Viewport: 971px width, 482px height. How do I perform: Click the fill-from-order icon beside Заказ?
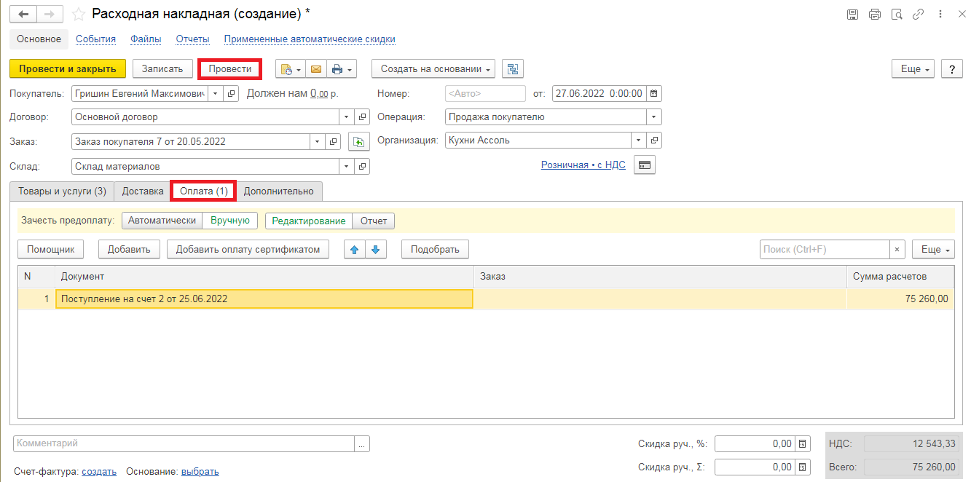pos(358,141)
